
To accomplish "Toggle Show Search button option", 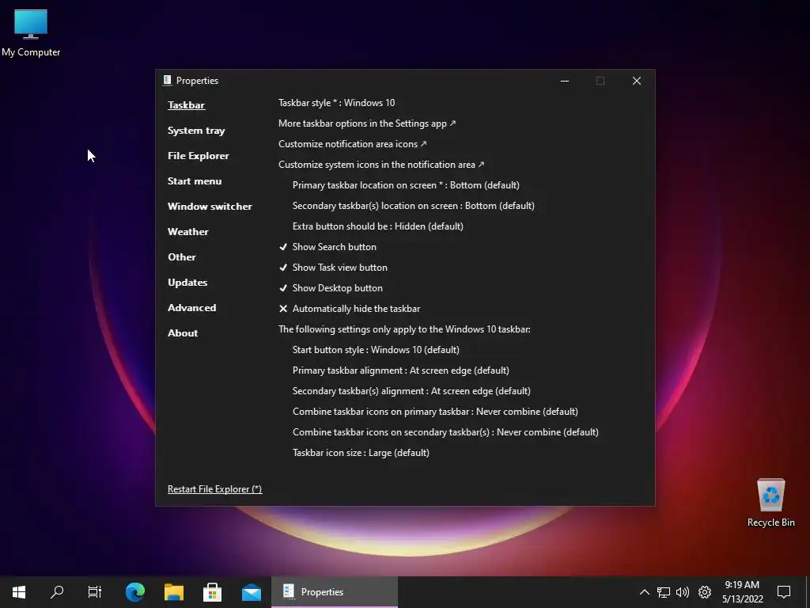I will point(327,247).
